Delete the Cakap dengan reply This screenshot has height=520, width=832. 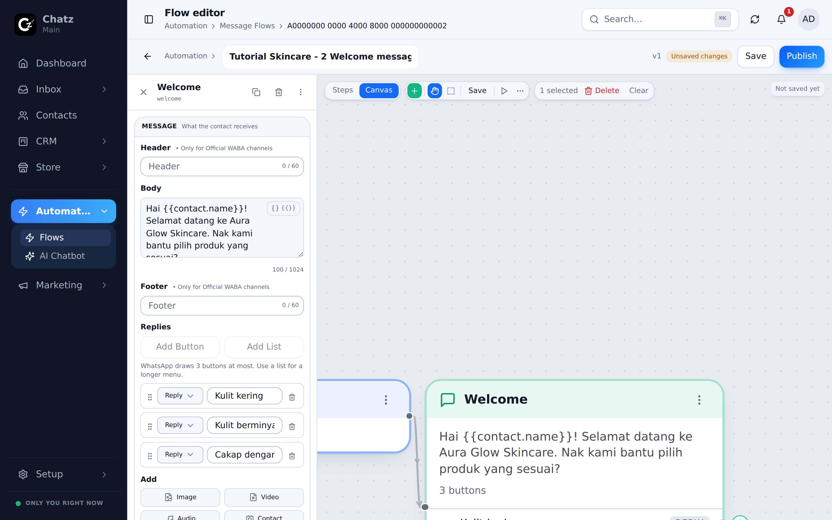point(292,456)
